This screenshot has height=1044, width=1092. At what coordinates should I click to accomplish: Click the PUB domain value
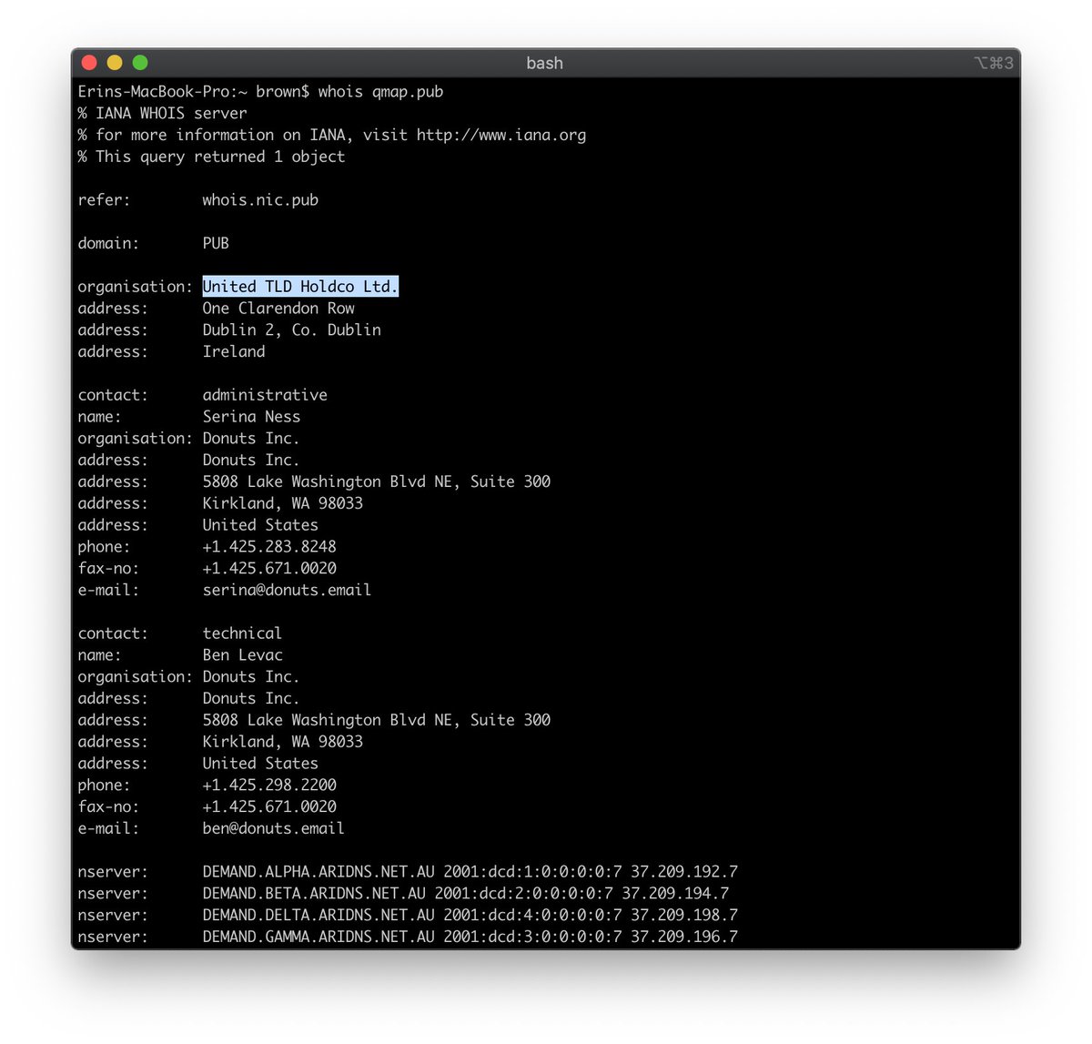click(216, 244)
